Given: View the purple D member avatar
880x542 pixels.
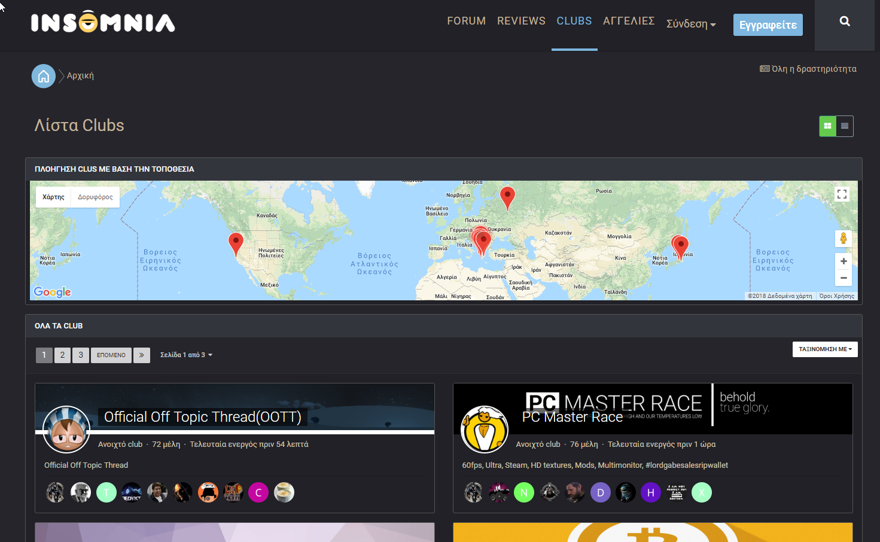Looking at the screenshot, I should (601, 492).
